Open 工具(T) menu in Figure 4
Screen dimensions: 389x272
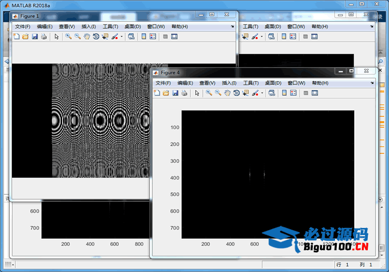[x=251, y=83]
